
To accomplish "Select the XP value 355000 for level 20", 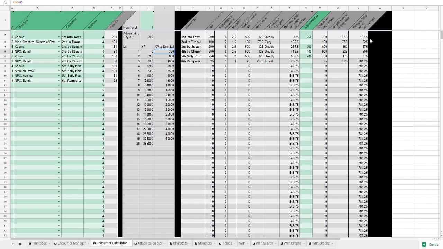I will (147, 144).
